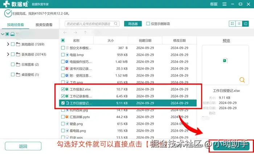
Task: Switch to grid thumbnail view icon
Action: click(232, 24)
